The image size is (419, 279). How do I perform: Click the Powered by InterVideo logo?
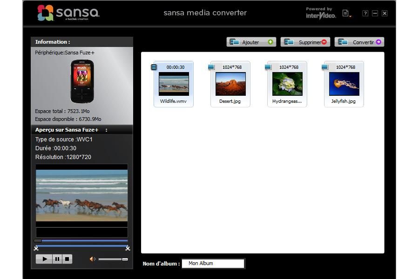click(321, 13)
